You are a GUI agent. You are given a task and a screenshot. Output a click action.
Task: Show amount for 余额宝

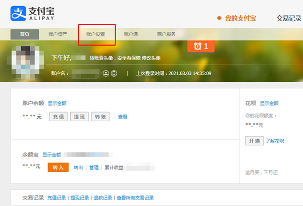52,155
